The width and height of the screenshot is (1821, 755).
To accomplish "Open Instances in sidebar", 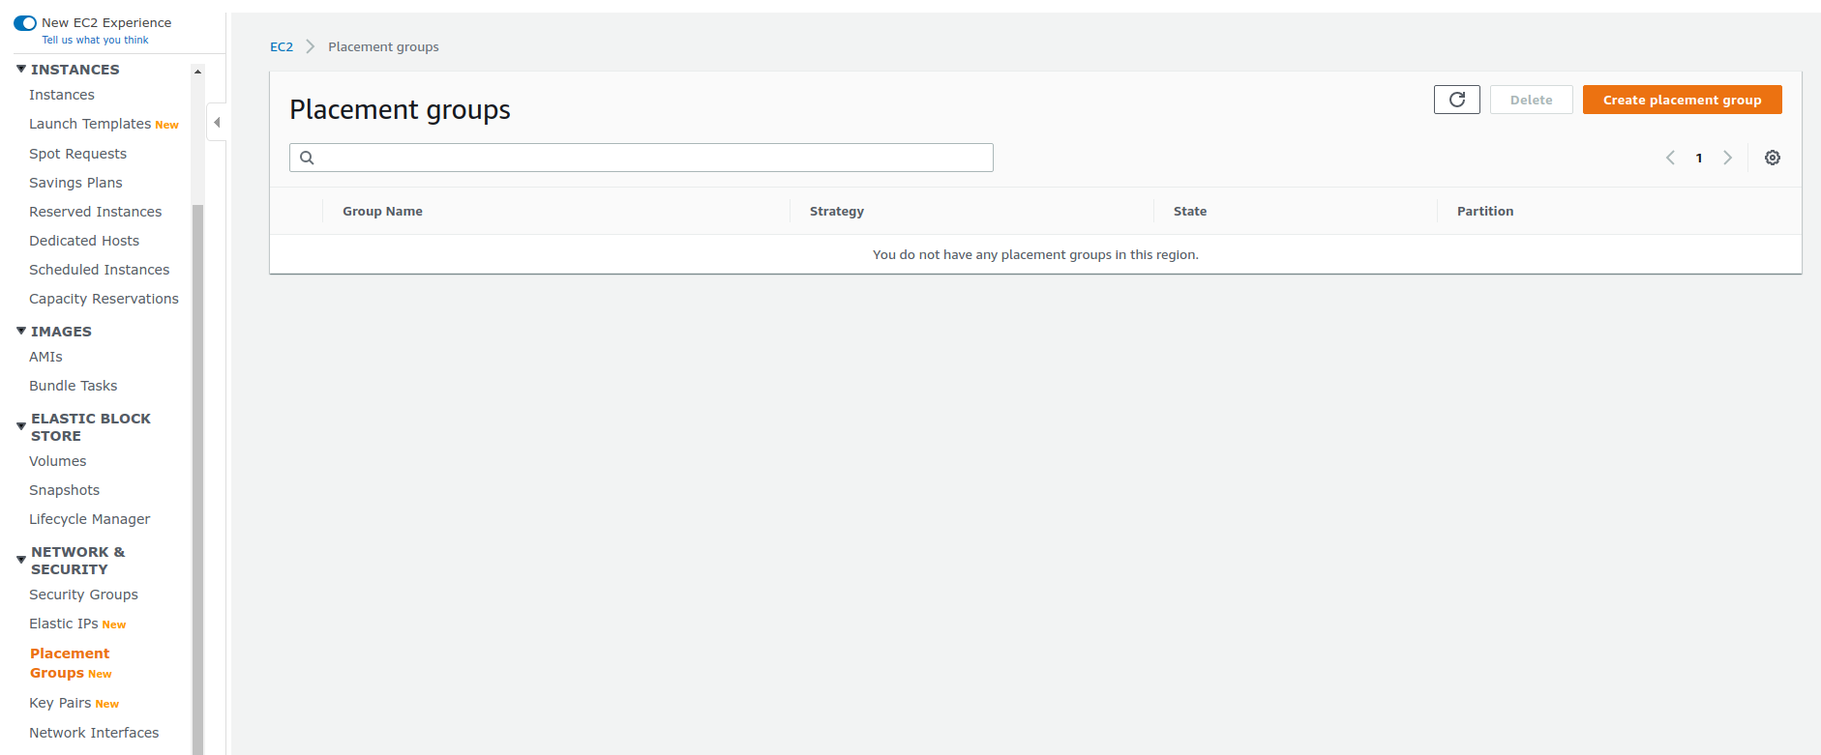I will (62, 95).
